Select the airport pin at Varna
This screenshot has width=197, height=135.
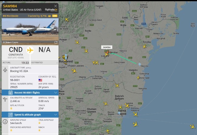coord(119,113)
